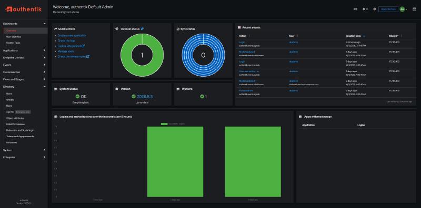
Task: Click the green check next to OK
Action: click(x=77, y=97)
